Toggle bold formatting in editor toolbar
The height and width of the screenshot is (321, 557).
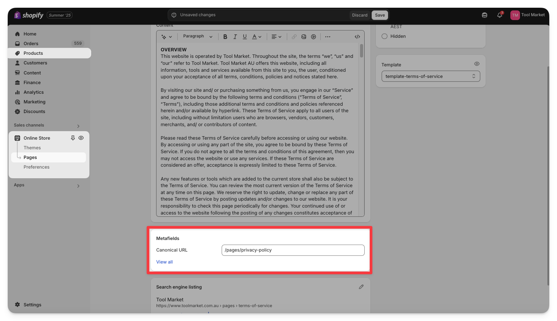point(225,37)
